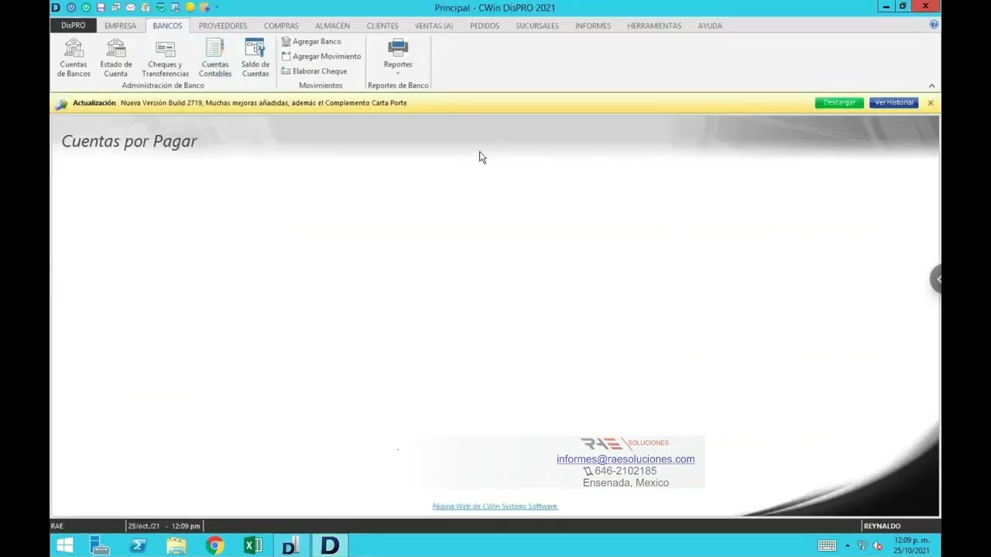Open Cheques y Transferencias
The height and width of the screenshot is (557, 991).
(x=165, y=58)
